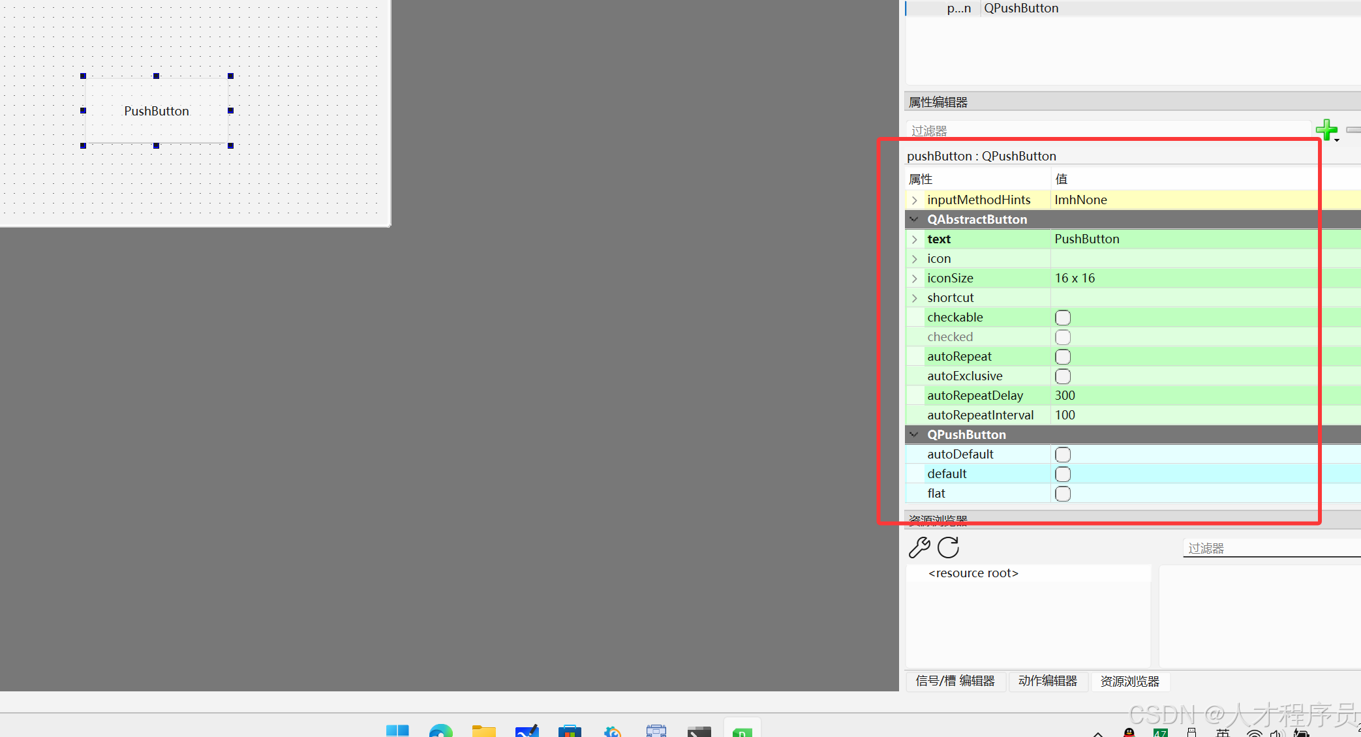The width and height of the screenshot is (1361, 737).
Task: Toggle the flat property checkbox
Action: [1063, 494]
